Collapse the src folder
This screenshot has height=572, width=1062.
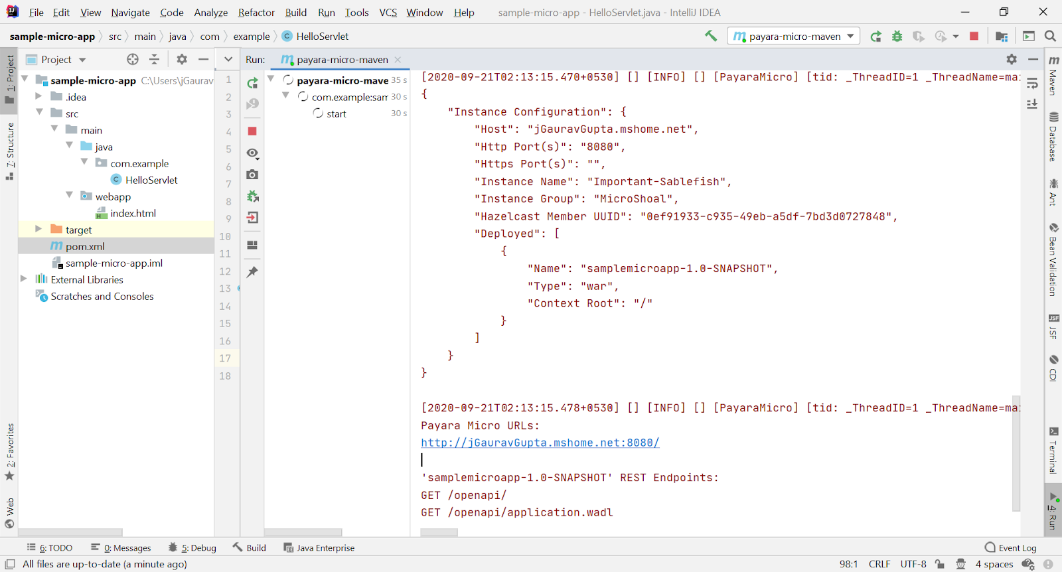39,113
